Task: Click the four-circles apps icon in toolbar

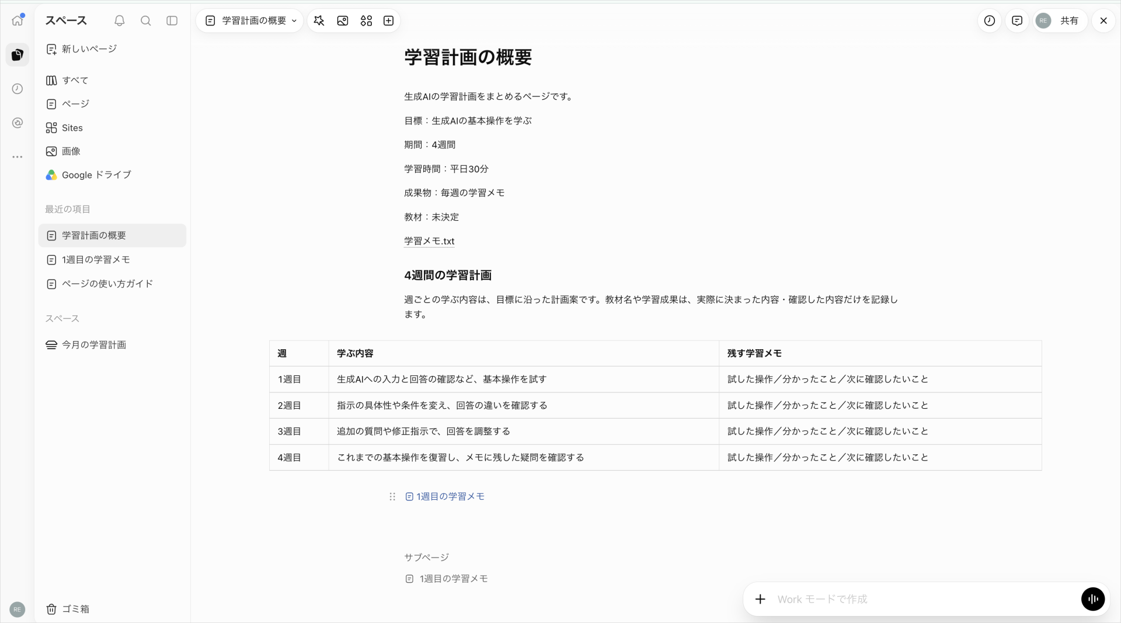Action: tap(366, 20)
